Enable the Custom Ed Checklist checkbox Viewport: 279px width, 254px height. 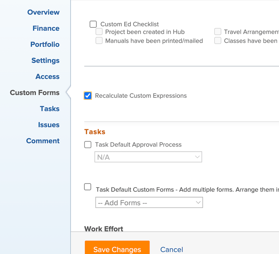[93, 24]
